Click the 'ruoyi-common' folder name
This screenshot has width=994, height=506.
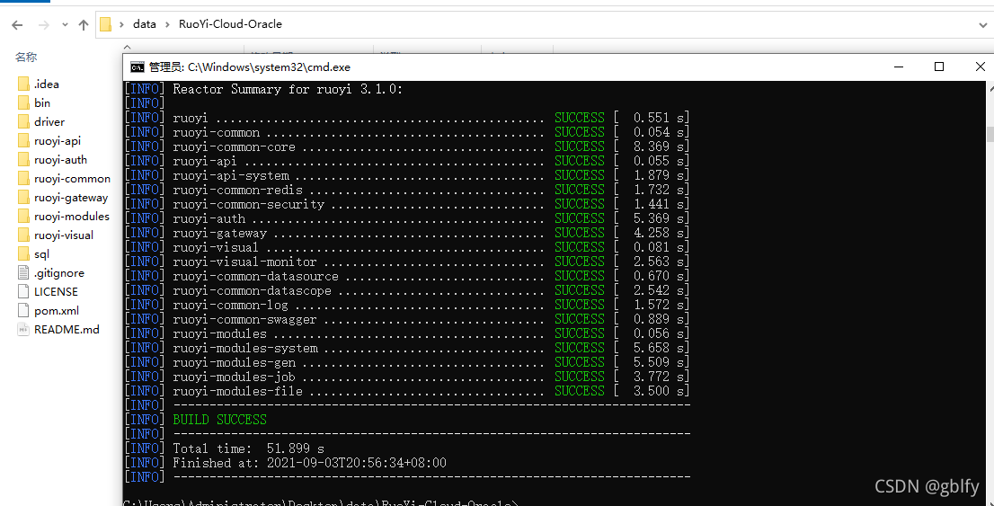72,178
